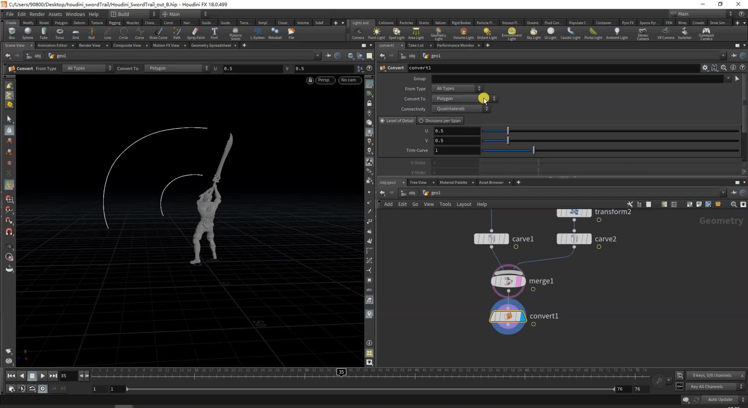Switch to Performance Monitor tab

455,46
